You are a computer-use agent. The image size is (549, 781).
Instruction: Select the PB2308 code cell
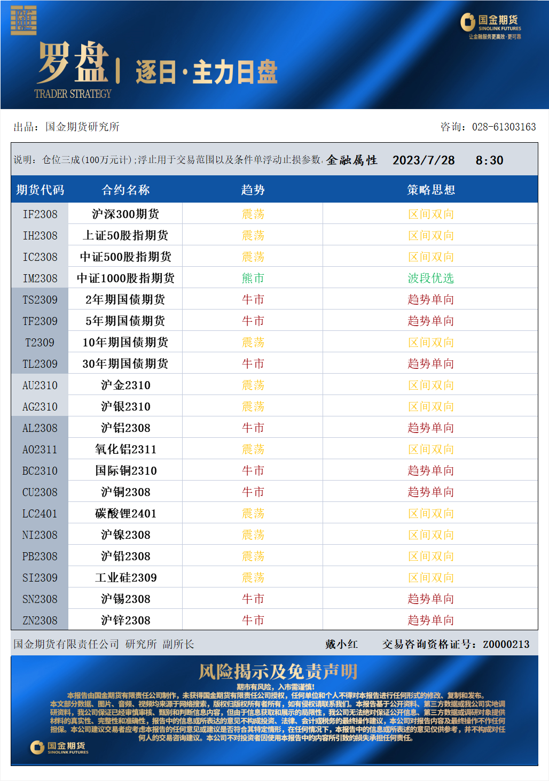pos(40,556)
